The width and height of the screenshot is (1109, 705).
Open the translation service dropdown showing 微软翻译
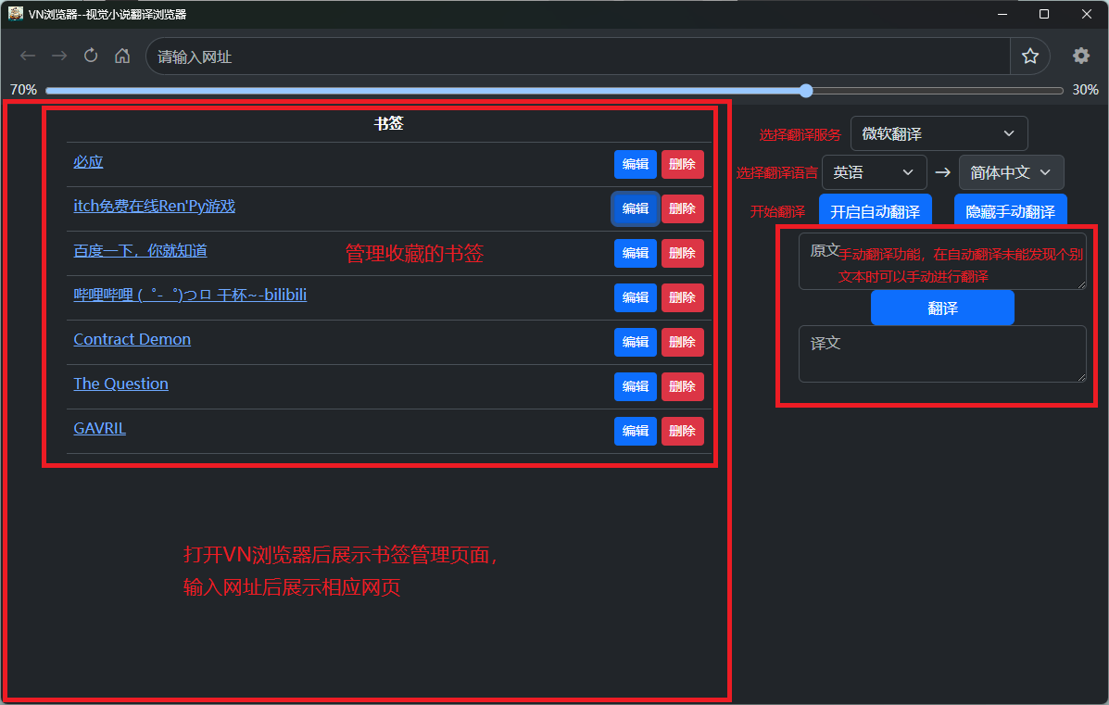click(939, 132)
